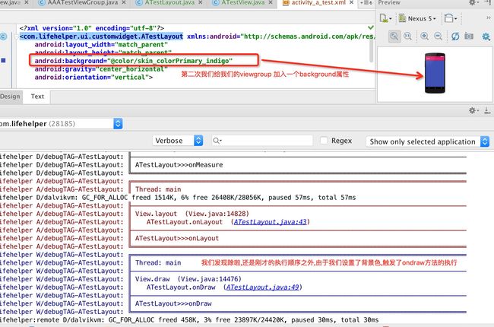
Task: Click the GC_FOR_ALLOC freed 458K log line
Action: 189,320
